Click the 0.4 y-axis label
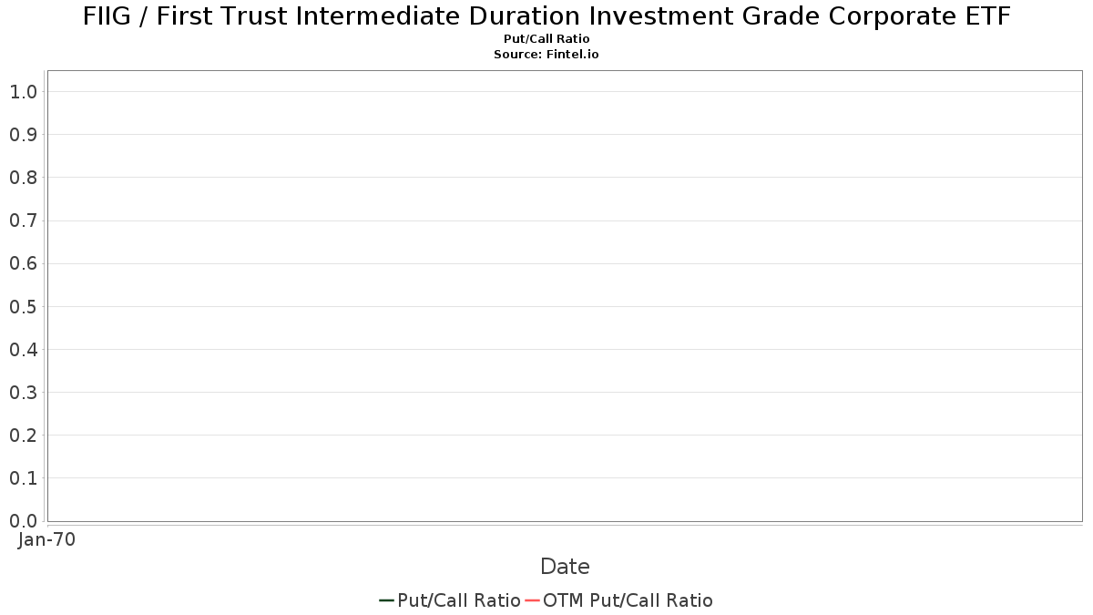The height and width of the screenshot is (615, 1093). (x=23, y=349)
